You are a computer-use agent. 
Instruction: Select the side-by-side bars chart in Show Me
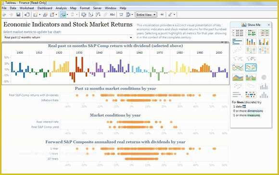[264, 42]
